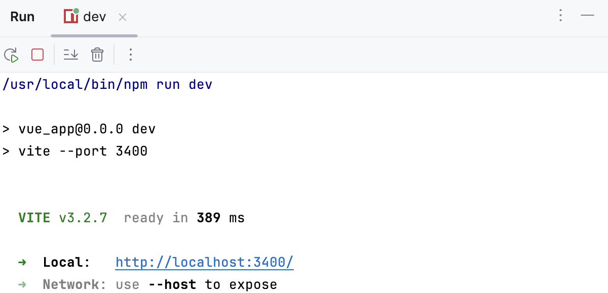Image resolution: width=608 pixels, height=293 pixels.
Task: Open the console toolbar kebab menu
Action: pyautogui.click(x=131, y=55)
